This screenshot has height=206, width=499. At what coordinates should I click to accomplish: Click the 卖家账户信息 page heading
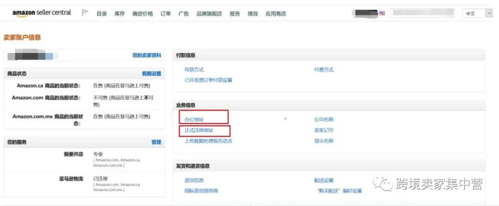(22, 37)
